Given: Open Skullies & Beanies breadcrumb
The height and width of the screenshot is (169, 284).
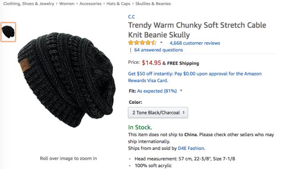Looking at the screenshot, I should pos(153,4).
